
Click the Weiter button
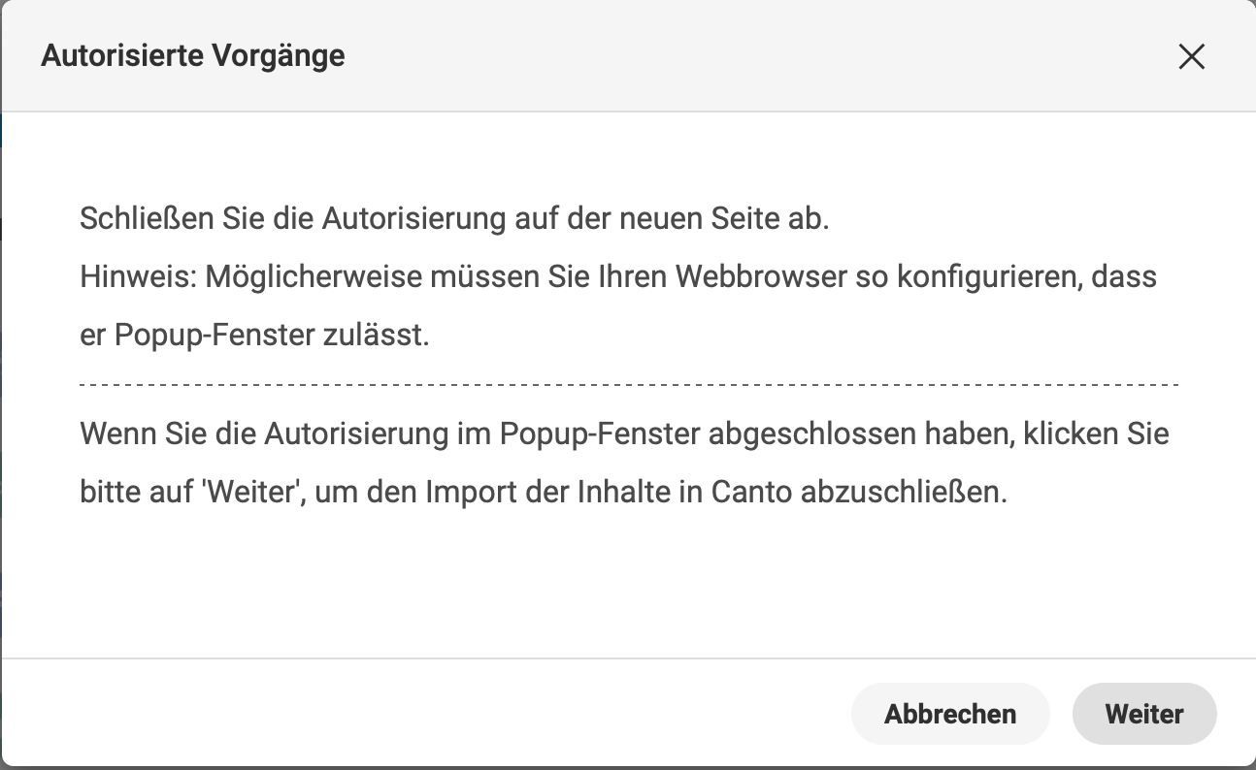click(x=1144, y=715)
